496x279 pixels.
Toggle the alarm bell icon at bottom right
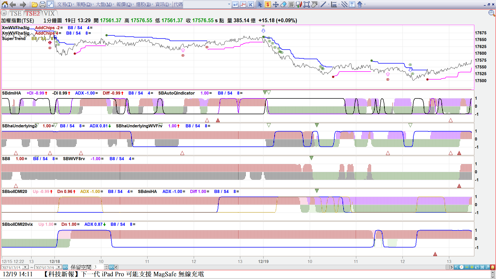point(493,267)
